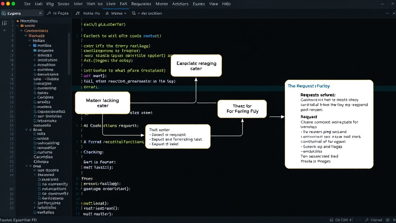Collapse the Crodoninats folder arrow
This screenshot has width=396, height=223.
point(22,31)
